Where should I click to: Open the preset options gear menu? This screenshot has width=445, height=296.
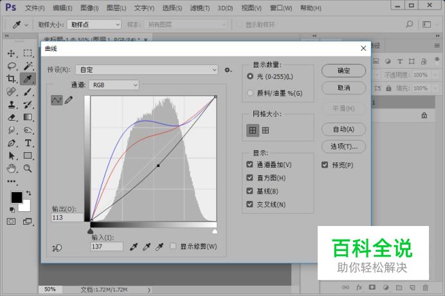click(x=228, y=70)
